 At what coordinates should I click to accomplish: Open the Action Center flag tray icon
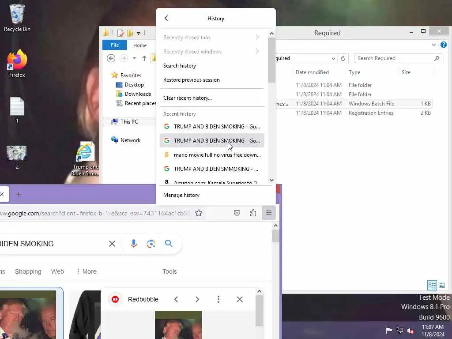(389, 330)
